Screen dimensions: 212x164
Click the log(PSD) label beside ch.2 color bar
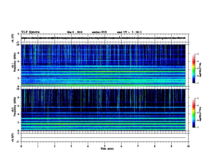[x=200, y=114]
